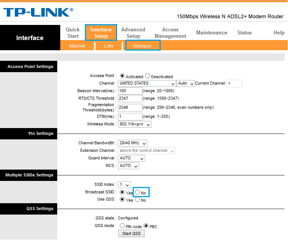Click the Multiple SSIDs Settings section header
Viewport: 288px width, 244px height.
point(29,175)
